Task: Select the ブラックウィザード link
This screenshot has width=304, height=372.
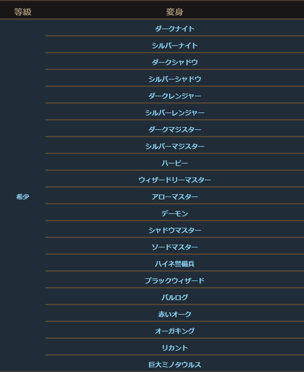Action: click(174, 281)
